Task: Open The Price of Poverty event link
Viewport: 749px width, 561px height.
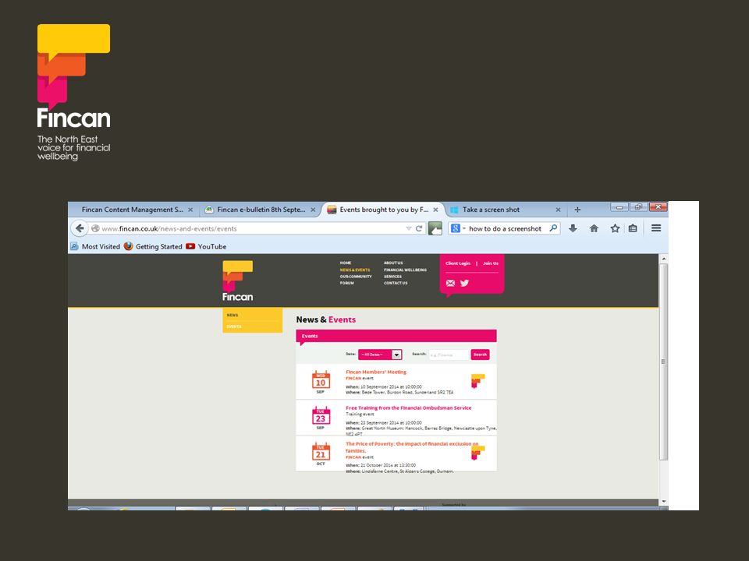Action: pyautogui.click(x=412, y=447)
